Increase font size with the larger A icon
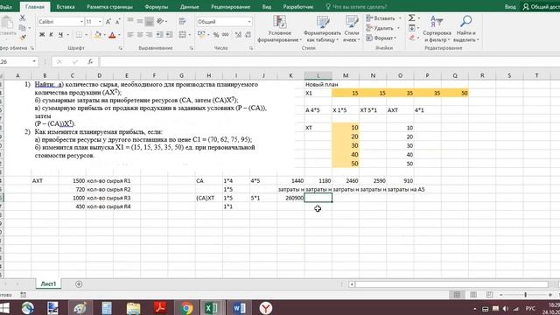 coord(108,22)
